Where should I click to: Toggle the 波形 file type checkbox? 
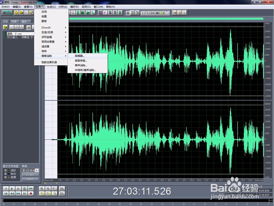click(5, 171)
